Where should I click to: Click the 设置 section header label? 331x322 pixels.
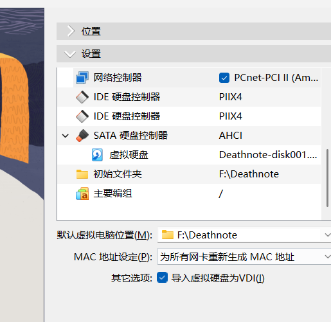(x=91, y=54)
